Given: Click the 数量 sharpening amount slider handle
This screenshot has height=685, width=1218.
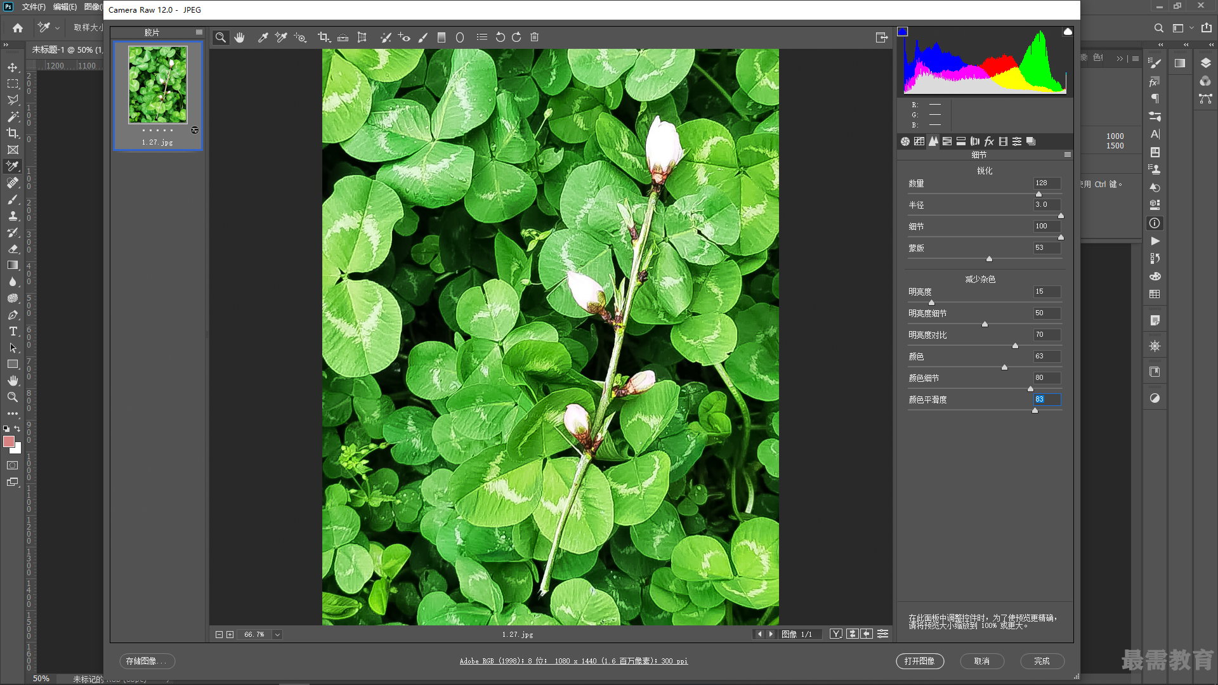Looking at the screenshot, I should [1038, 194].
